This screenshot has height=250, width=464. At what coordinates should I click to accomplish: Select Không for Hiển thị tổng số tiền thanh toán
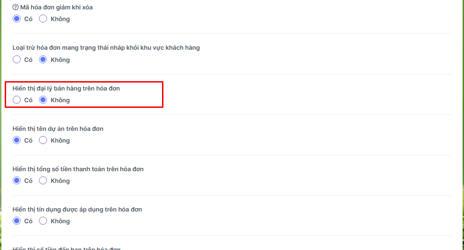coord(43,181)
